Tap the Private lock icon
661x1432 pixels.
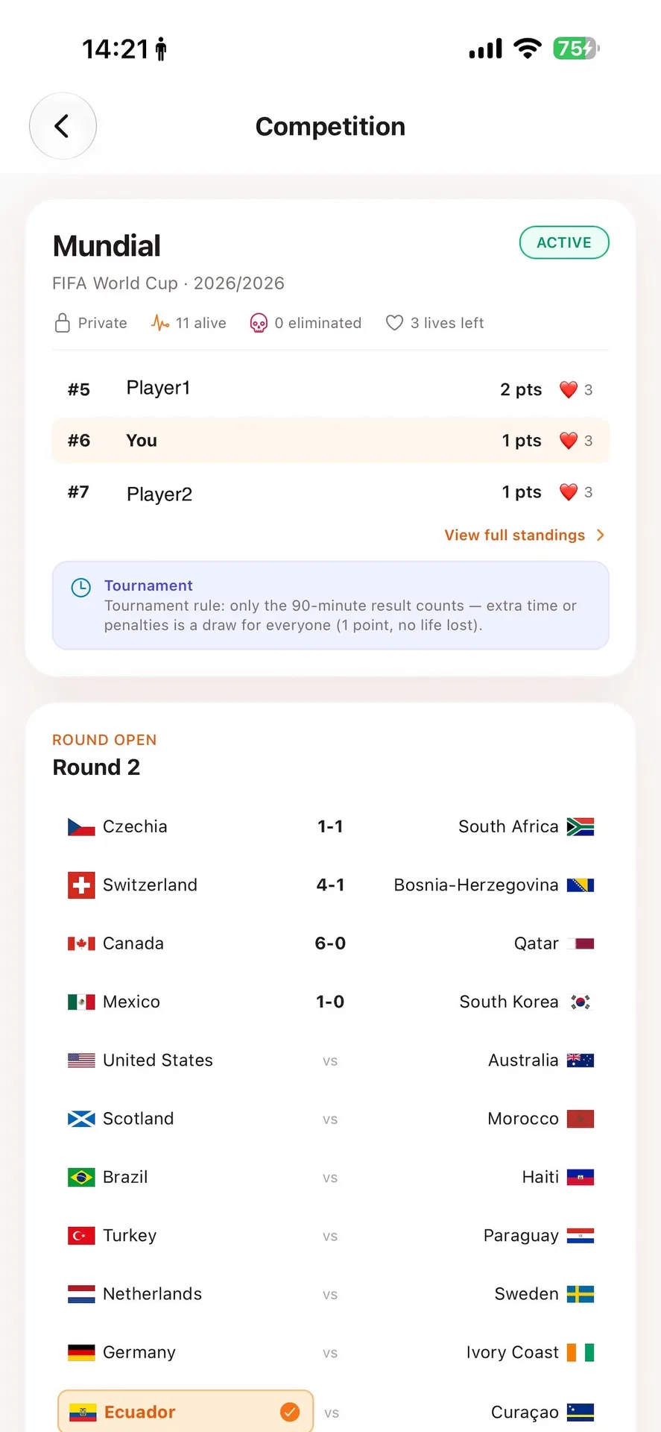point(63,323)
